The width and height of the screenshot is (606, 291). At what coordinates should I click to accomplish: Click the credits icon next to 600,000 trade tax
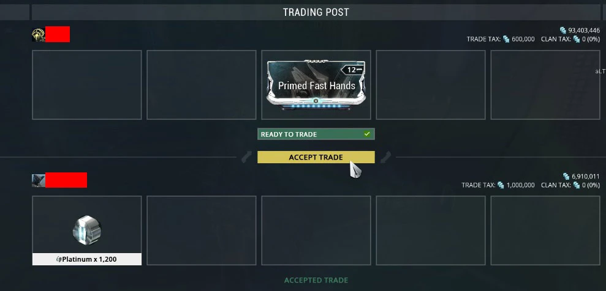point(506,39)
